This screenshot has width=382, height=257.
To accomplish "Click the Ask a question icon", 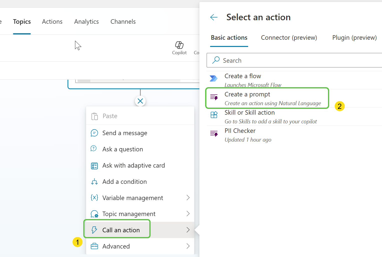I will click(x=94, y=149).
